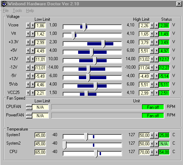Image resolution: width=183 pixels, height=165 pixels.
Task: Decrease +3.3V low limit with left arrow
Action: point(28,42)
